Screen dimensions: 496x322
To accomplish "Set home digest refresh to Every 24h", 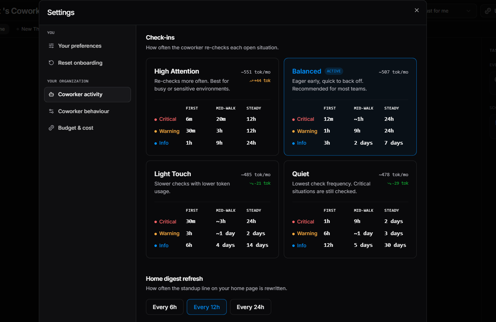I will [x=250, y=307].
